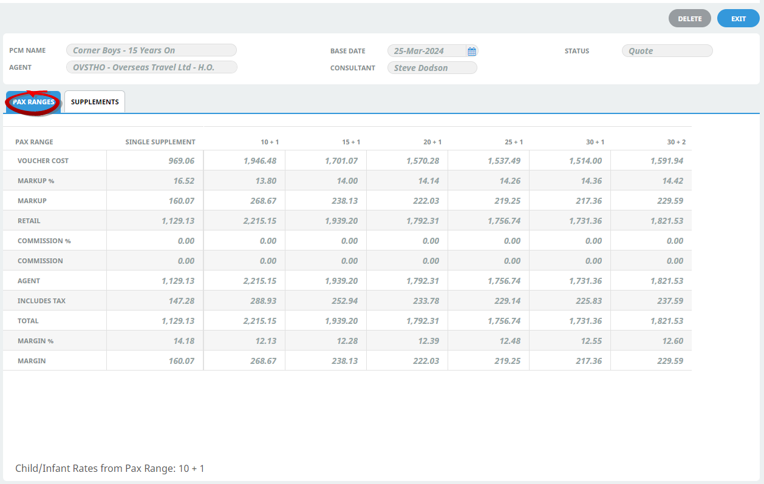Open the Base Date calendar picker

(472, 51)
